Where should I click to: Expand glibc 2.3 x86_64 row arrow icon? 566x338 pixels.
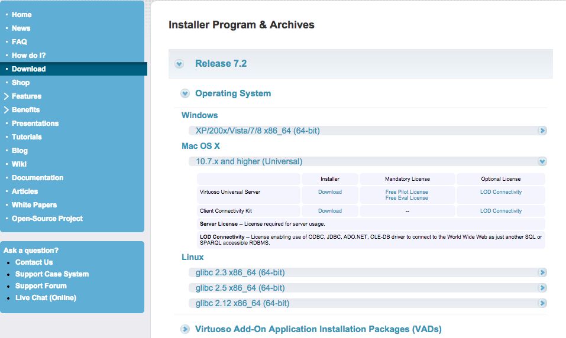[x=542, y=272]
